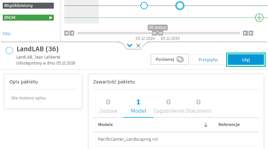Step timeline forward one increment
This screenshot has width=268, height=149.
(x=245, y=33)
